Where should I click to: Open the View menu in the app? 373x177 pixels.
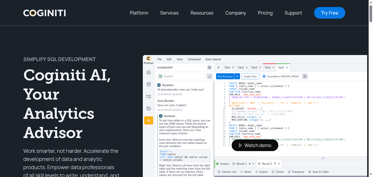click(x=180, y=59)
